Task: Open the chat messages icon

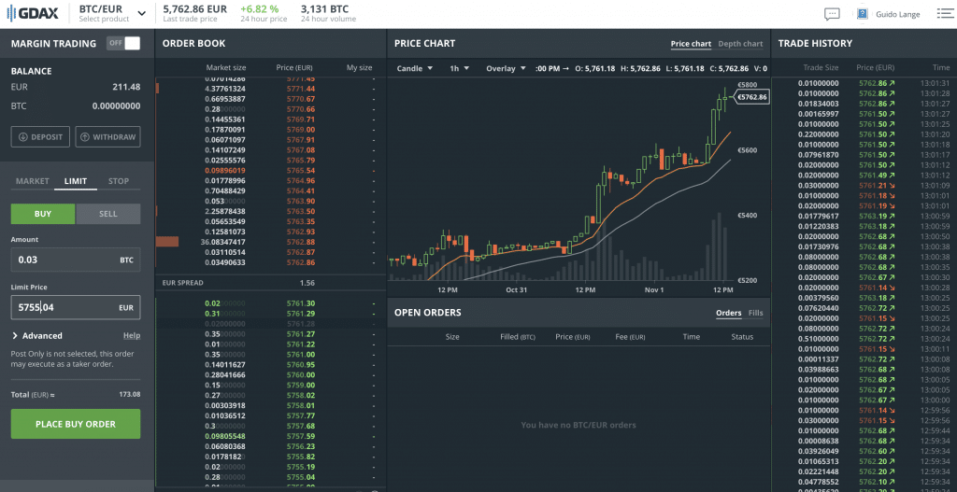Action: (832, 14)
